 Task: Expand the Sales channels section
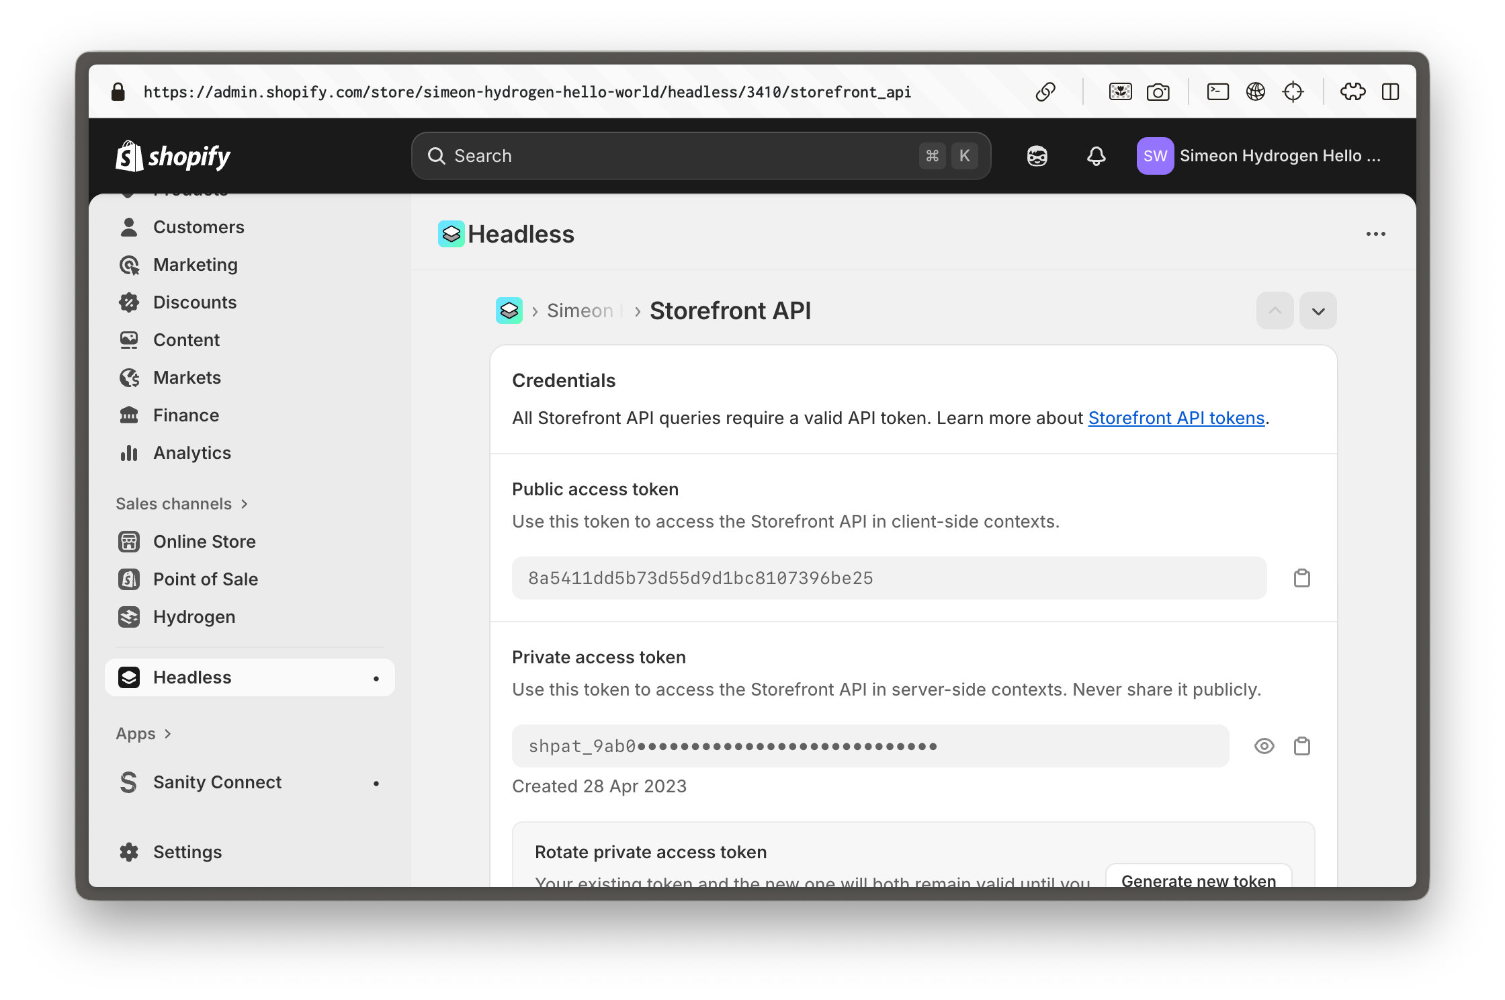[182, 504]
